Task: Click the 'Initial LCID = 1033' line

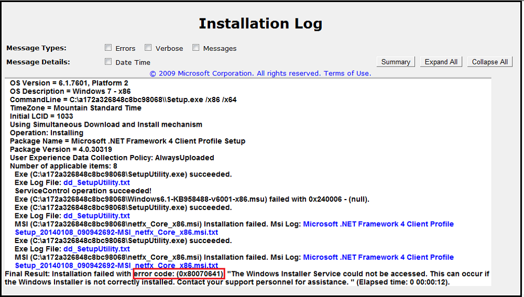Action: point(41,116)
